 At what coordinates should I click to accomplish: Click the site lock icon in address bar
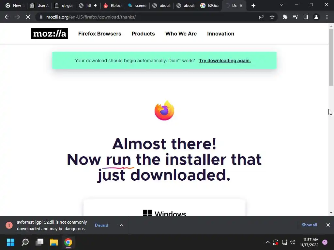(x=41, y=17)
